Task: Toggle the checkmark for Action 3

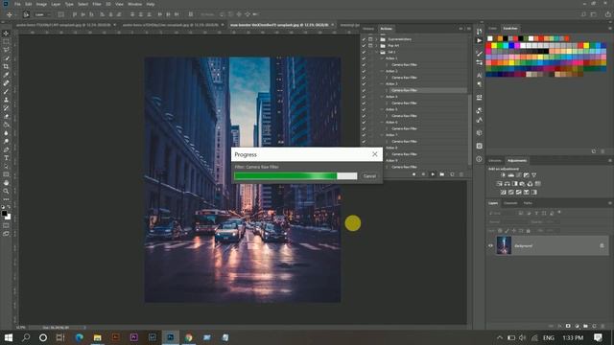Action: pos(364,84)
